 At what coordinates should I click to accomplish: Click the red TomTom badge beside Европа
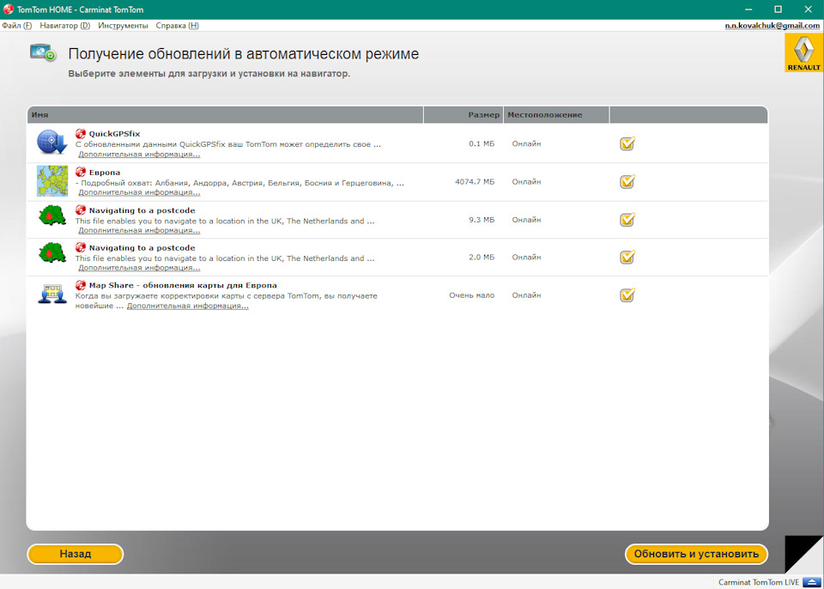point(81,172)
